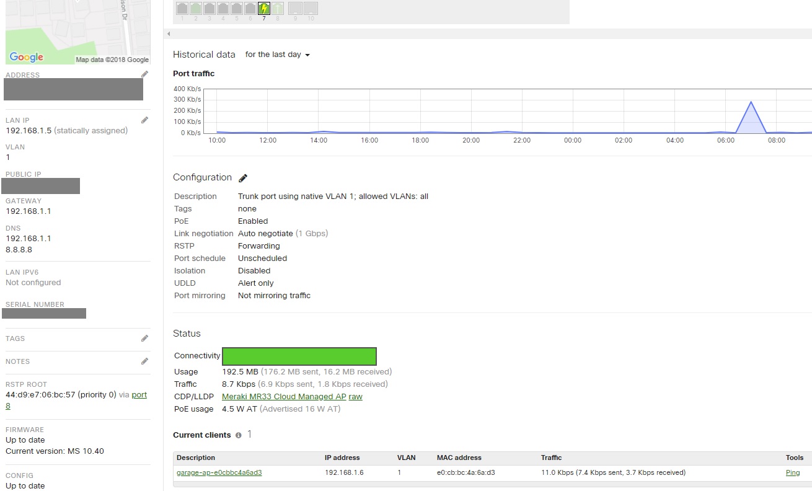The height and width of the screenshot is (491, 812).
Task: Click the Current clients info icon
Action: (x=239, y=435)
